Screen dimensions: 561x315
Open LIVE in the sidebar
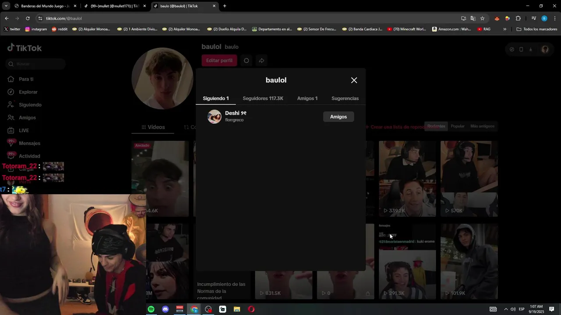[x=24, y=130]
